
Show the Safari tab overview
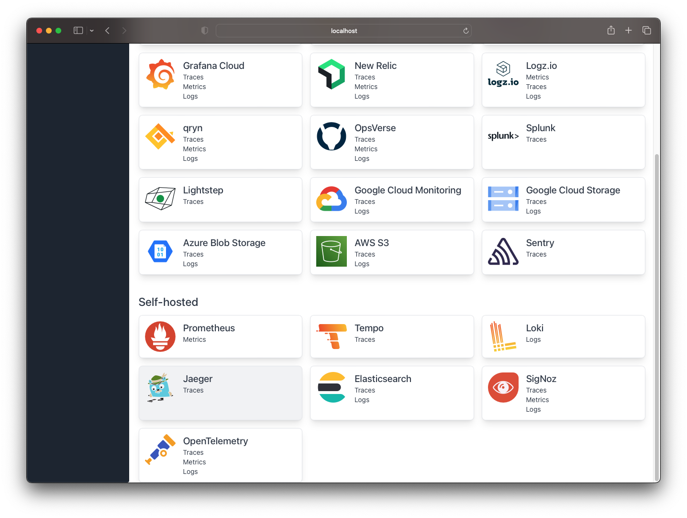point(647,30)
